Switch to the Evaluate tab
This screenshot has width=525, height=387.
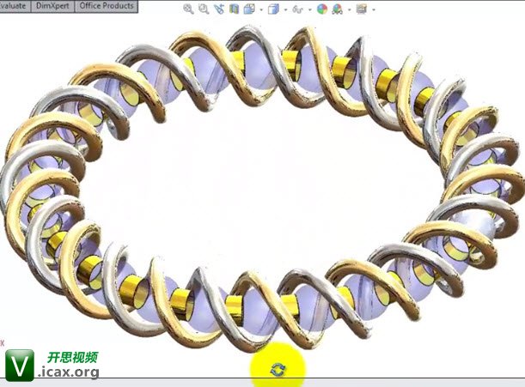(x=15, y=6)
